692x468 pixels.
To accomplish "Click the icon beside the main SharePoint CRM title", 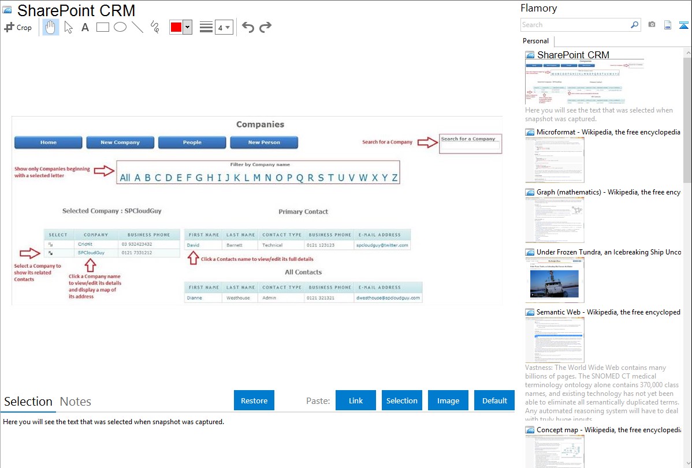I will point(7,10).
